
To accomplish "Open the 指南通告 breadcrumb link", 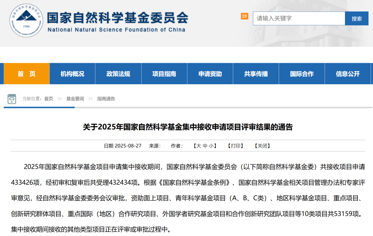I will [106, 99].
